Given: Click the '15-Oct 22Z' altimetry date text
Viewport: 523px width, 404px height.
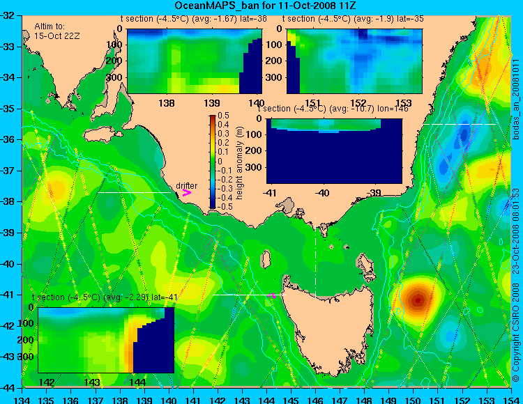Looking at the screenshot, I should (57, 36).
